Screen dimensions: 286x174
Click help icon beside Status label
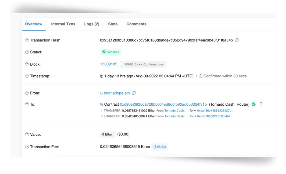[27, 52]
